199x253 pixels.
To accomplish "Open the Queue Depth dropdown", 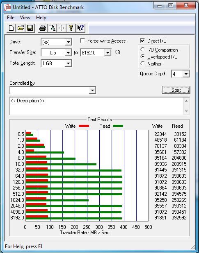I will coord(186,74).
